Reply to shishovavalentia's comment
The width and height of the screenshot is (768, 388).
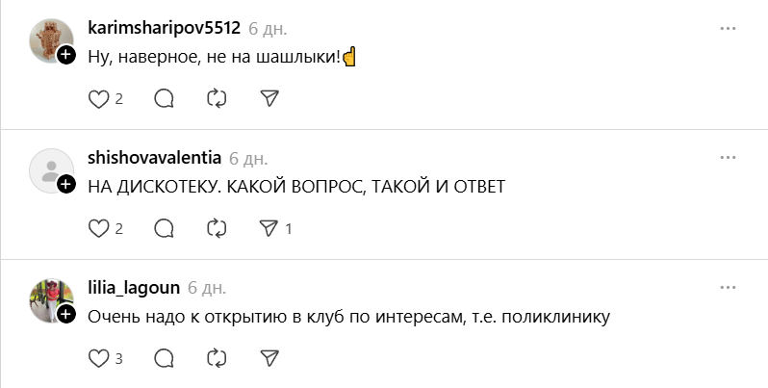(x=164, y=228)
